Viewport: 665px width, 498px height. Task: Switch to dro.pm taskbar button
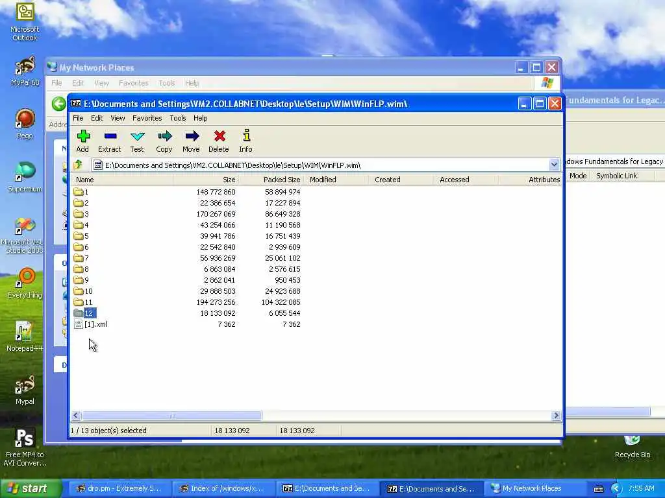[119, 488]
